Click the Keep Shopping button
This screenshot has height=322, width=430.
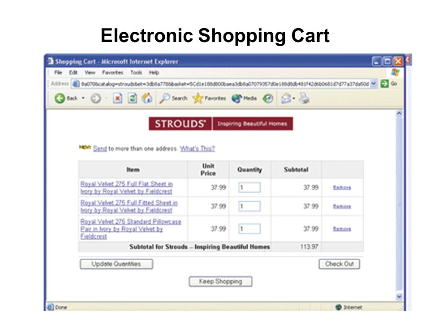pyautogui.click(x=220, y=281)
